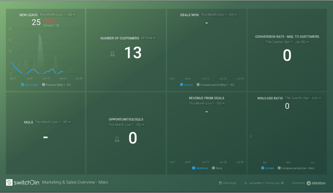The width and height of the screenshot is (333, 193).
Task: Toggle Compare period (Jan - Mar) checkbox
Action: 279,168
